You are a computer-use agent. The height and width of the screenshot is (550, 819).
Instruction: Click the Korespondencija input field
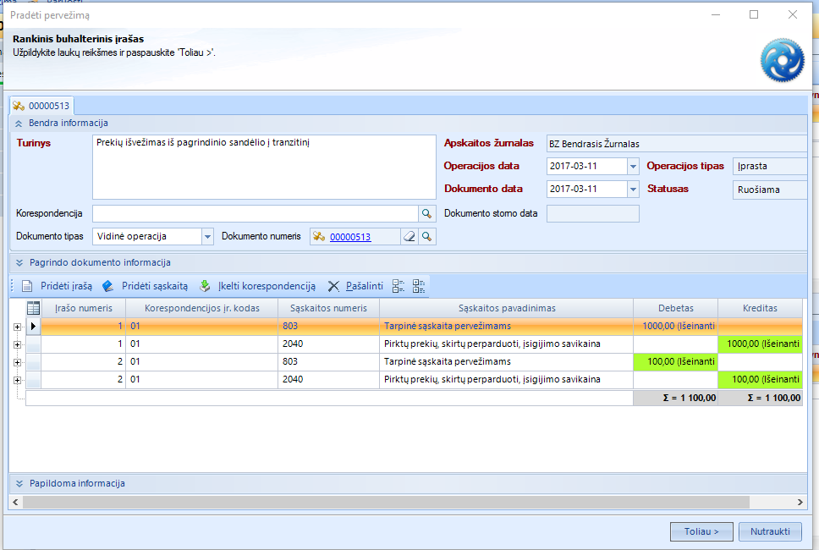(x=256, y=213)
